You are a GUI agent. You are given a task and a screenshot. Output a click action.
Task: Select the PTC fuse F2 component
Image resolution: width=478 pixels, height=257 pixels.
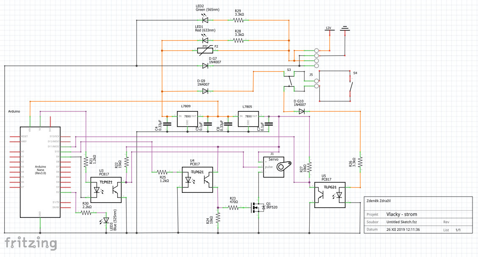point(205,51)
